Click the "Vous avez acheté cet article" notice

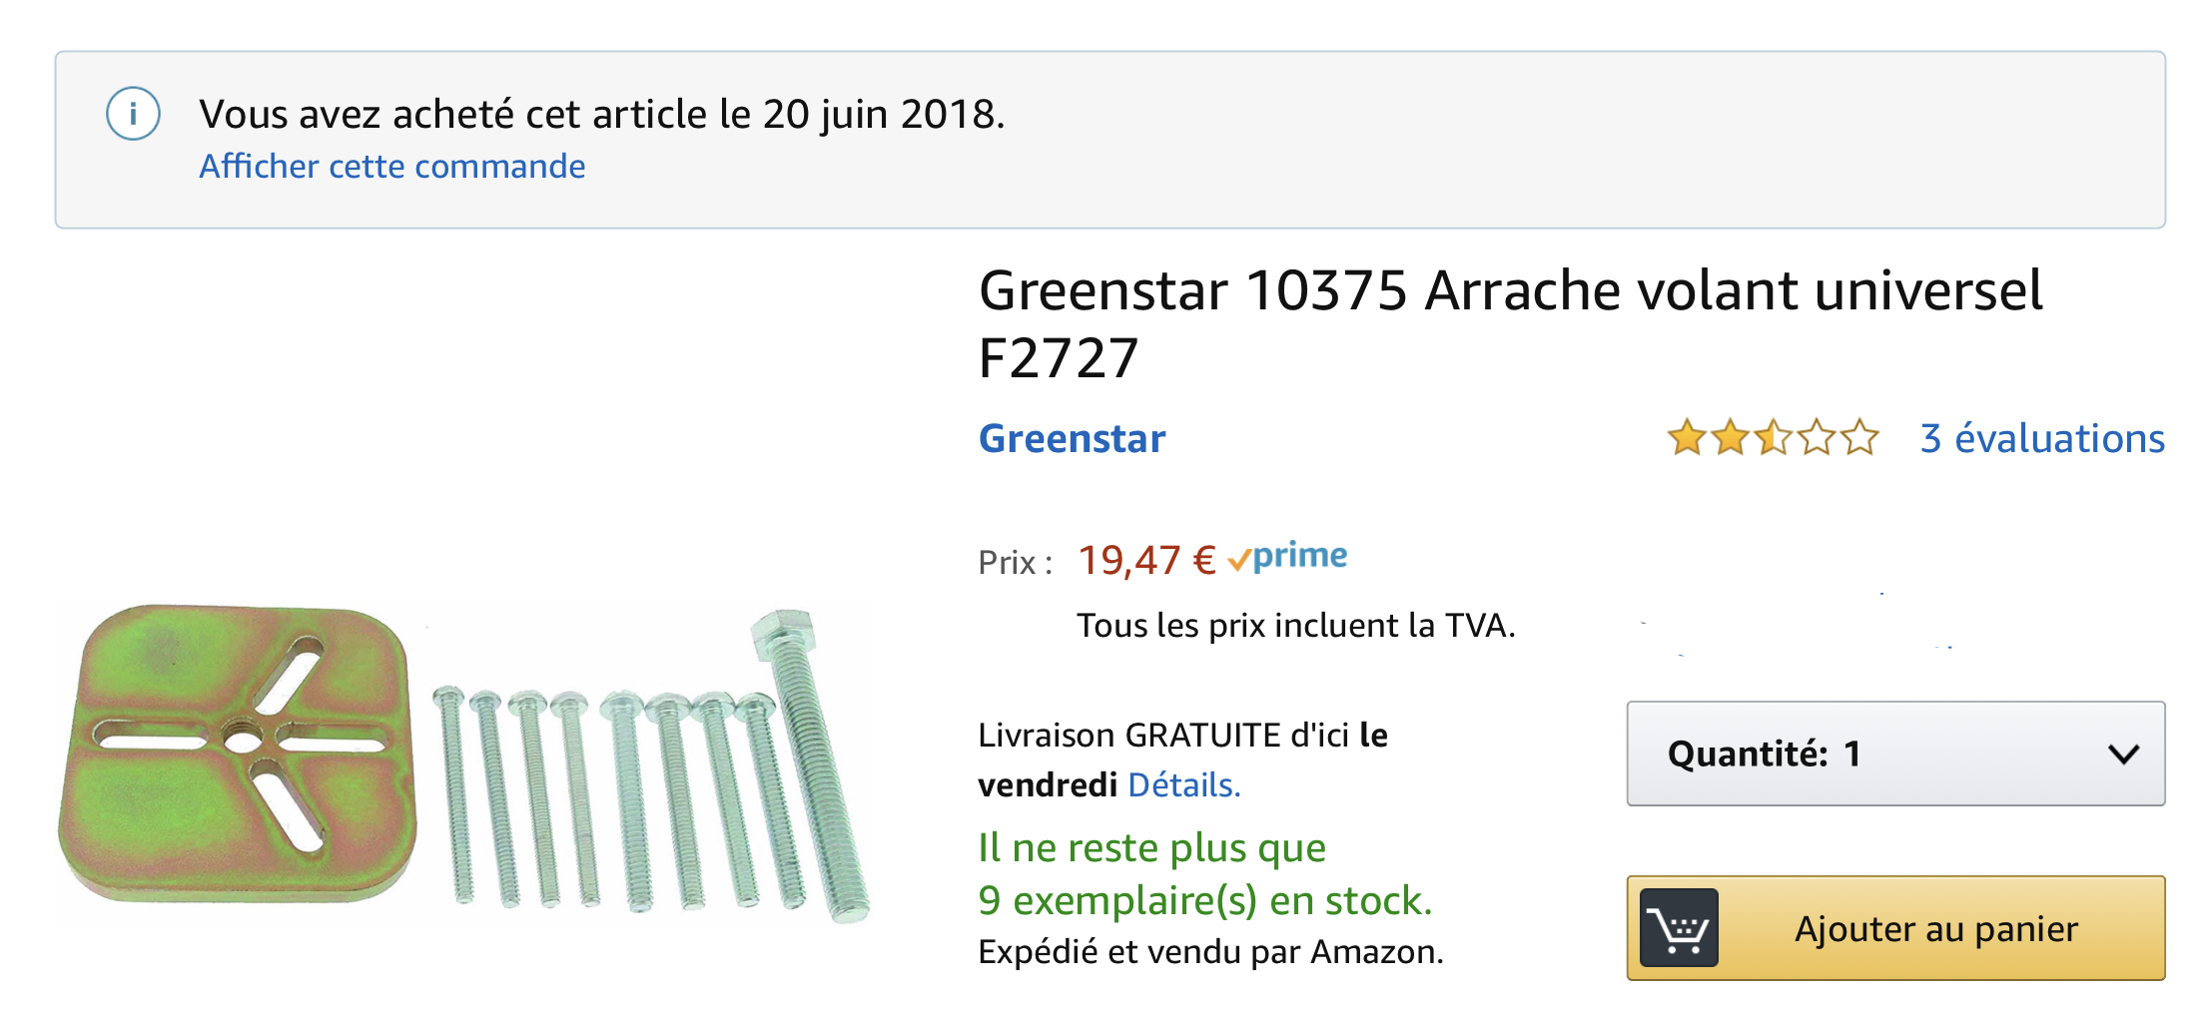(601, 114)
